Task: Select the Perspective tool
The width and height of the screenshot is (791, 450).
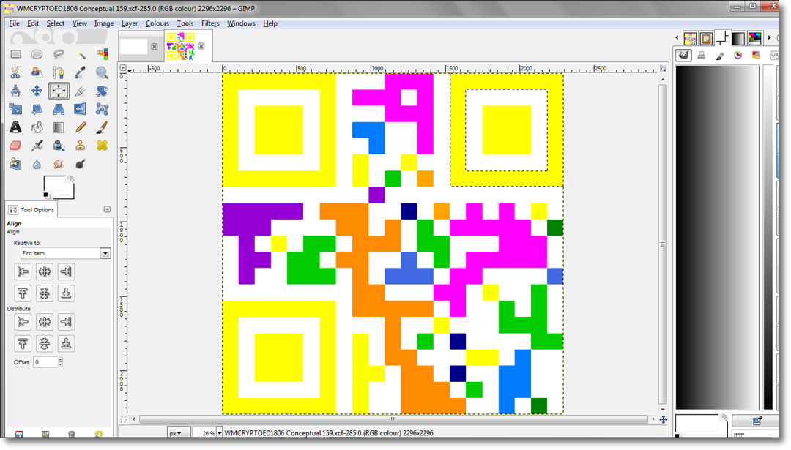Action: (x=59, y=109)
